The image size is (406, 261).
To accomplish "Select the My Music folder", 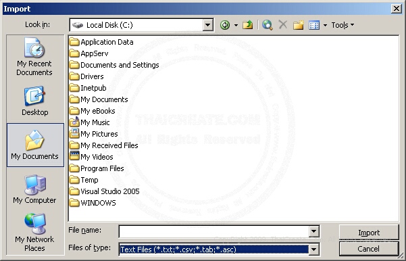I will [x=90, y=122].
